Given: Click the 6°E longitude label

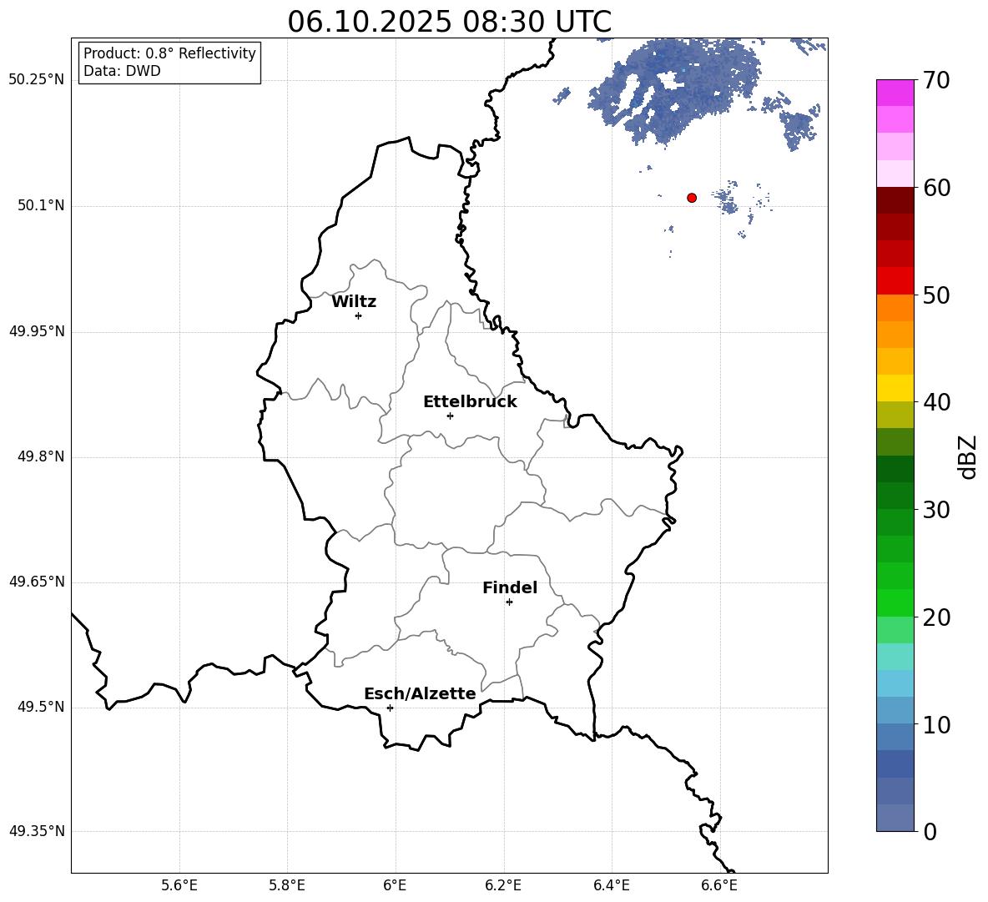Looking at the screenshot, I should pos(395,885).
